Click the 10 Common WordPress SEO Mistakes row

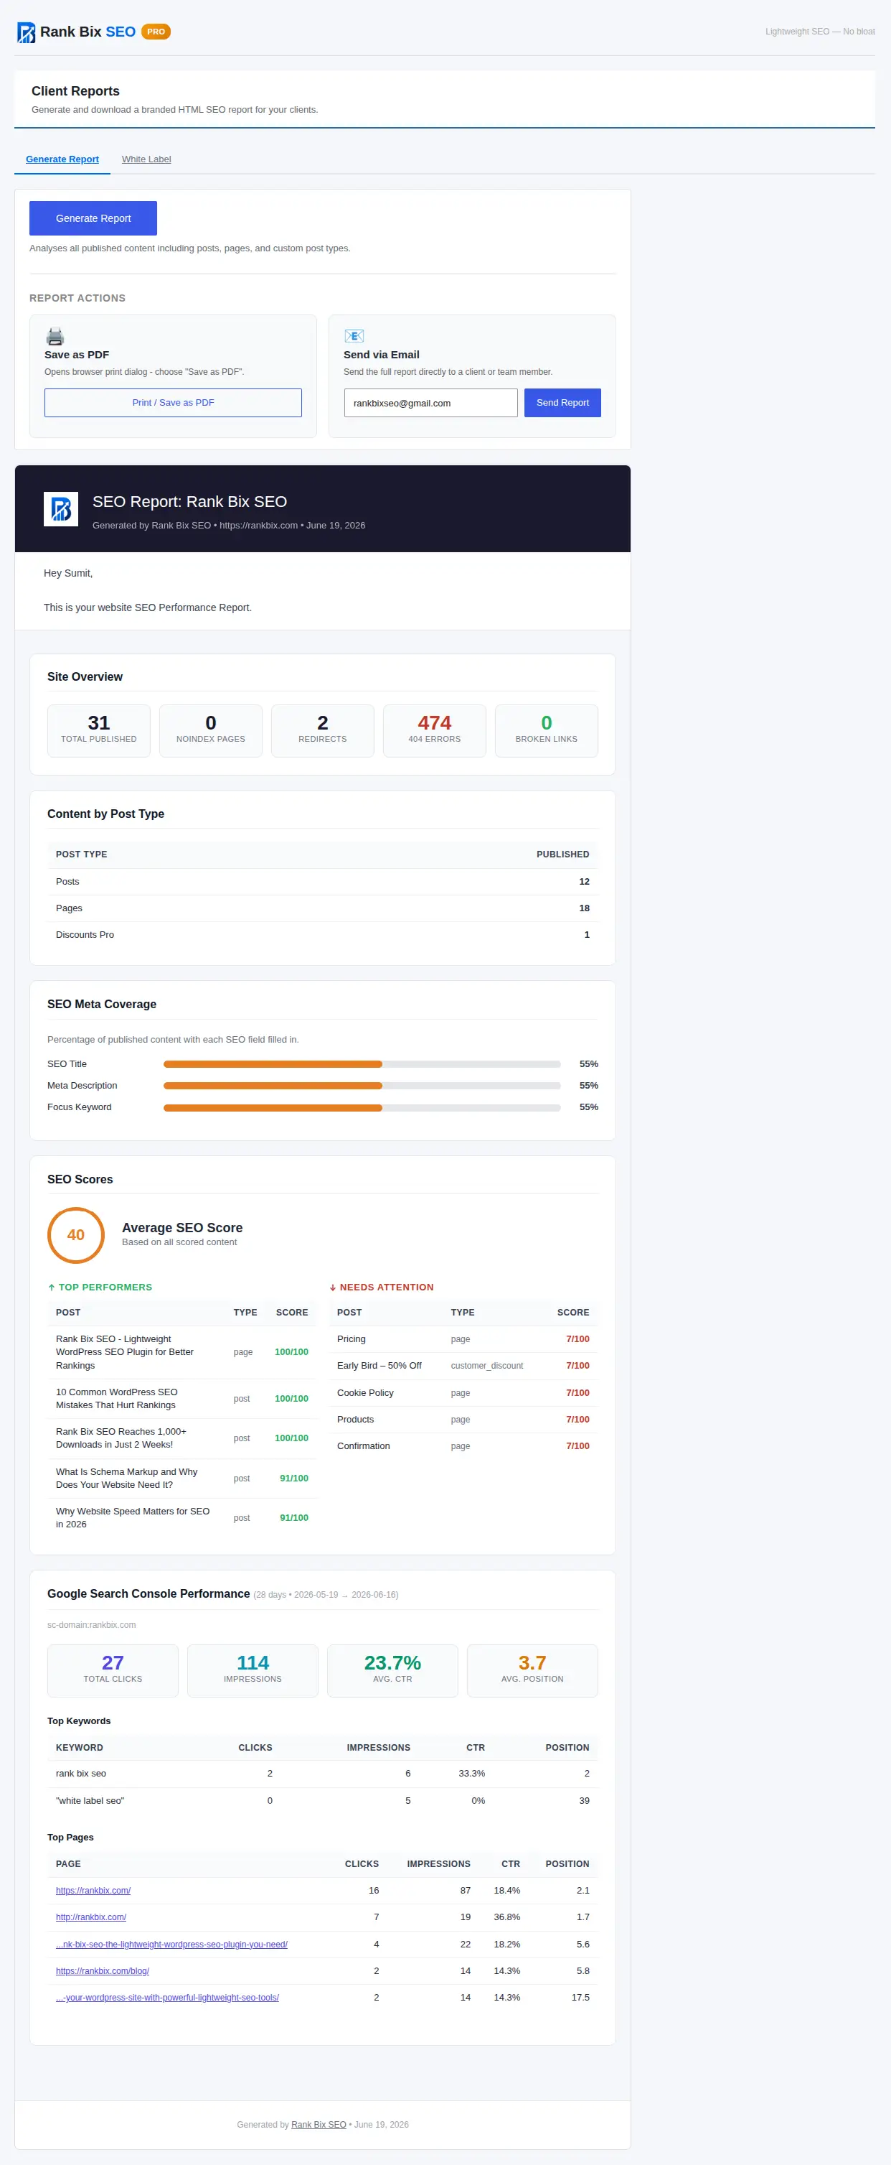tap(182, 1399)
